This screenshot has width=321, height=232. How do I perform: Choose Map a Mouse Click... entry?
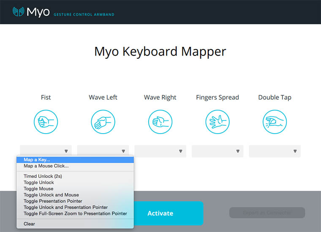pyautogui.click(x=75, y=166)
